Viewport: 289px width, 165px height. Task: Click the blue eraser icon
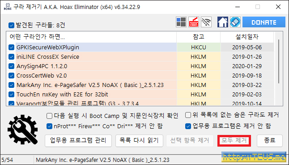coord(235,22)
